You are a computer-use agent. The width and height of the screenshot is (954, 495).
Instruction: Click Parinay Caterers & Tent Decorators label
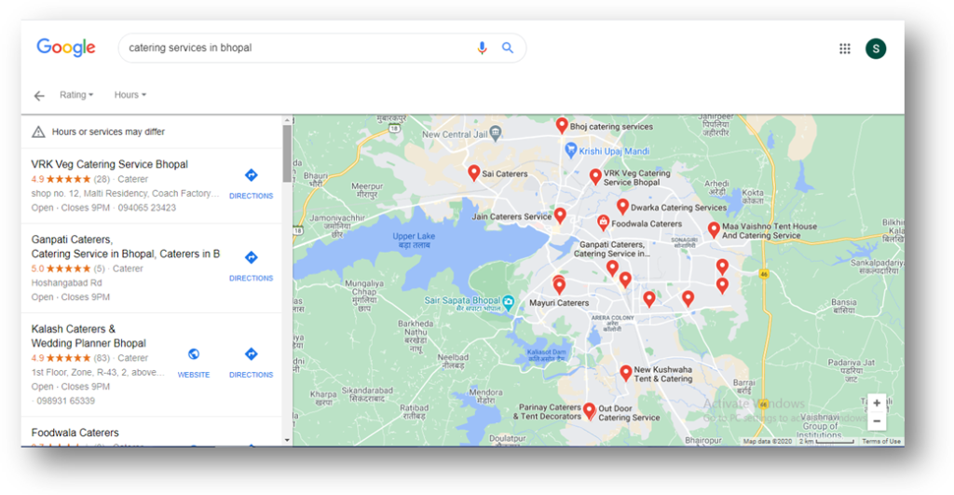[546, 412]
